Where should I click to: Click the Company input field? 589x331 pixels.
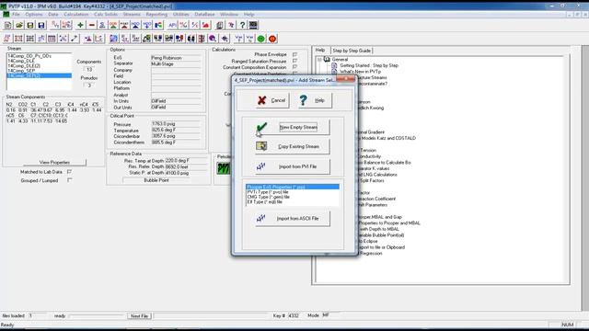[176, 70]
